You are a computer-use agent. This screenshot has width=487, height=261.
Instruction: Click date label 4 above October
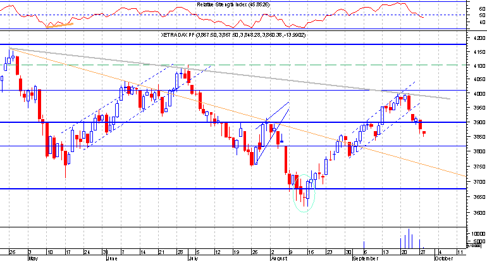pos(440,252)
